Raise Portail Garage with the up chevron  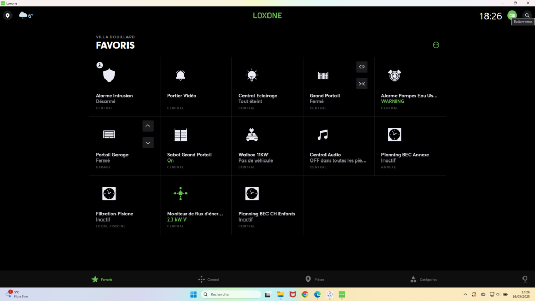point(148,125)
